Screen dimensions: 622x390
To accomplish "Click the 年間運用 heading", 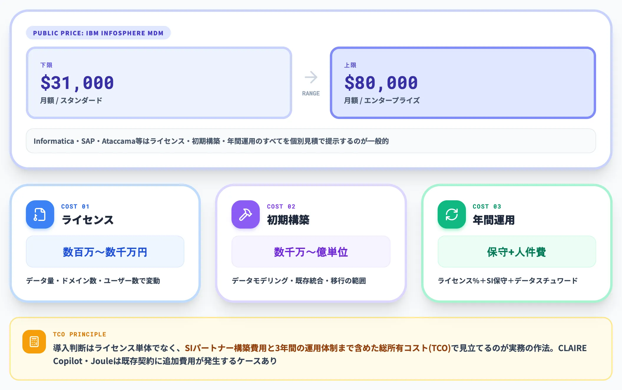I will (x=494, y=220).
